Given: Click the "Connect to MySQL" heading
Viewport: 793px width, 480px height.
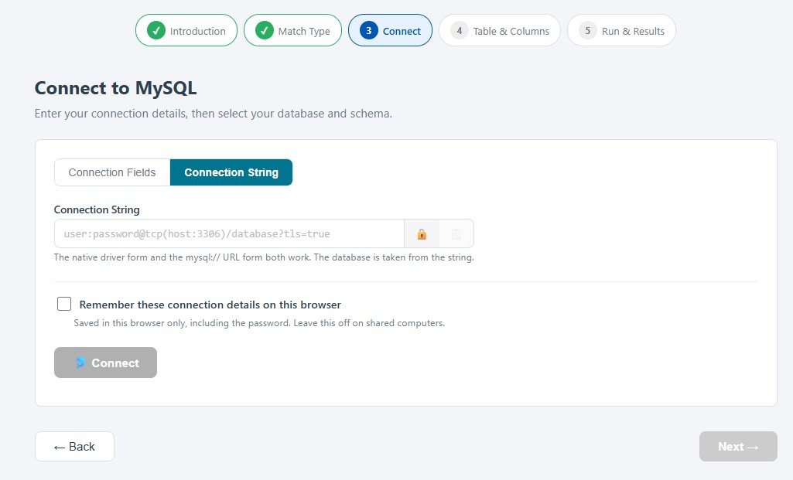Looking at the screenshot, I should tap(115, 88).
